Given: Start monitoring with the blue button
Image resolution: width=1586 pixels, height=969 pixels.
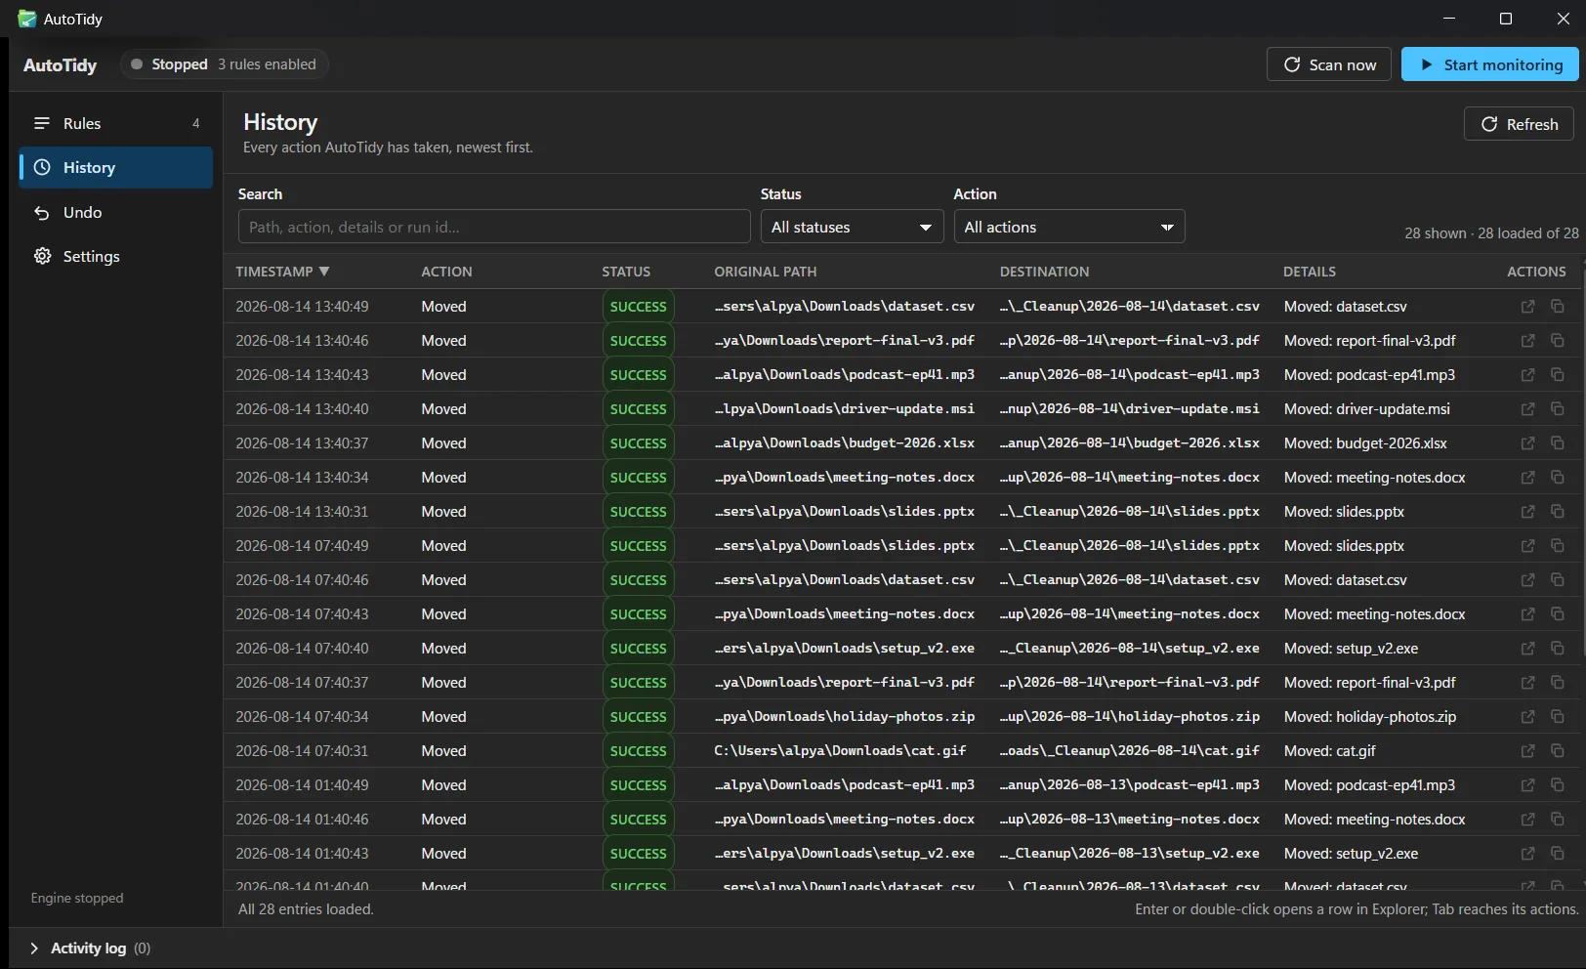Looking at the screenshot, I should (x=1489, y=64).
